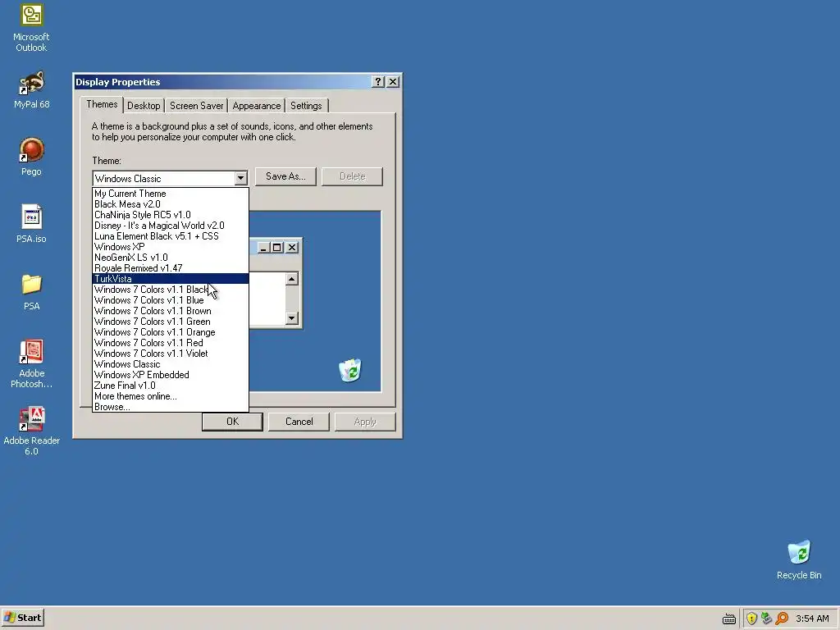The width and height of the screenshot is (840, 630).
Task: Choose Windows Classic in the dropdown list
Action: (x=171, y=364)
